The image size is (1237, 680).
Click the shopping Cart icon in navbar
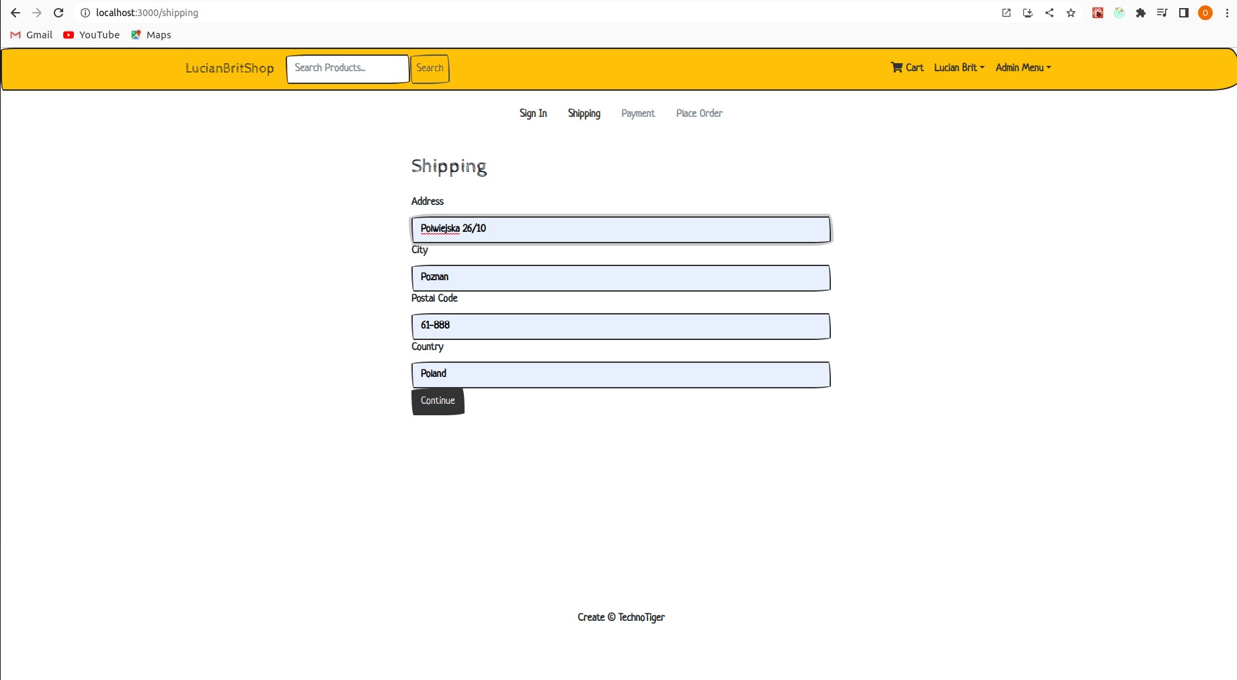click(897, 67)
